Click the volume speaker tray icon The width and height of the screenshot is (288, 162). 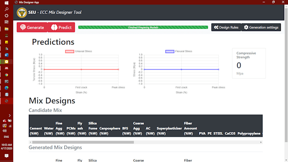[x=5, y=131]
